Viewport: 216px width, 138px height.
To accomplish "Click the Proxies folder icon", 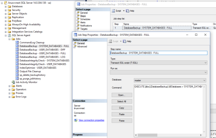I will point(13,93).
